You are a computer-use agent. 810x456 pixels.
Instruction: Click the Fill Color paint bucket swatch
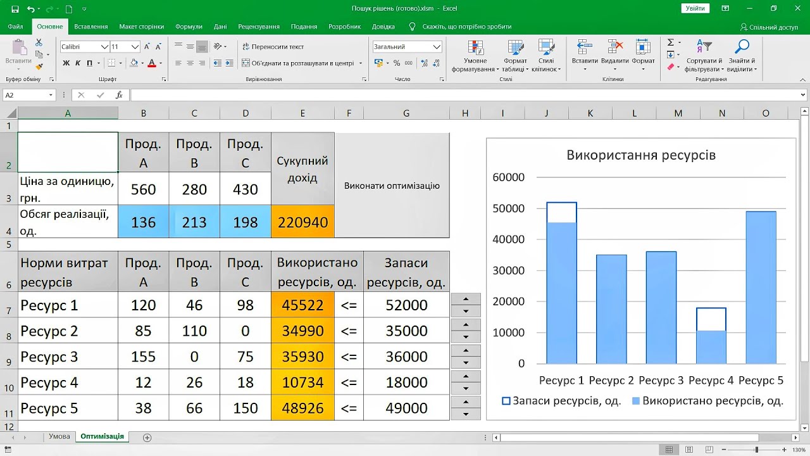134,63
